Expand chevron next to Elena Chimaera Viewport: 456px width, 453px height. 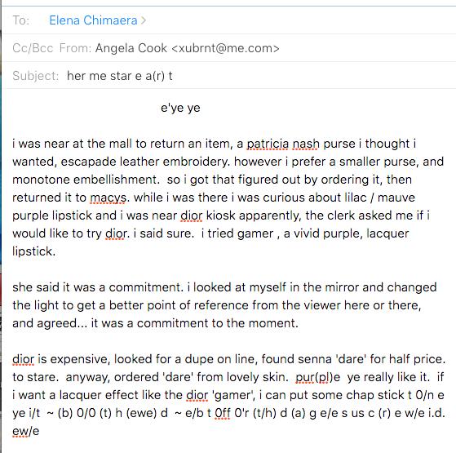point(143,20)
